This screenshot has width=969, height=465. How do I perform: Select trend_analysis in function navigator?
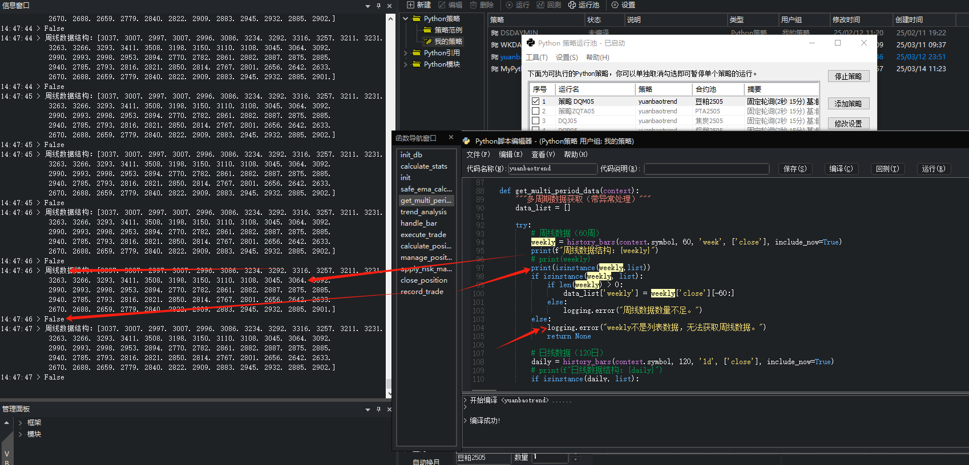click(x=423, y=212)
